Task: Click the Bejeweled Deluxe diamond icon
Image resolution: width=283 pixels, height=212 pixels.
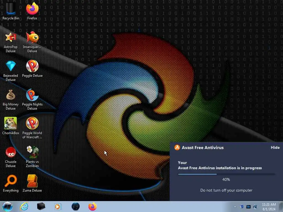Action: coord(11,71)
